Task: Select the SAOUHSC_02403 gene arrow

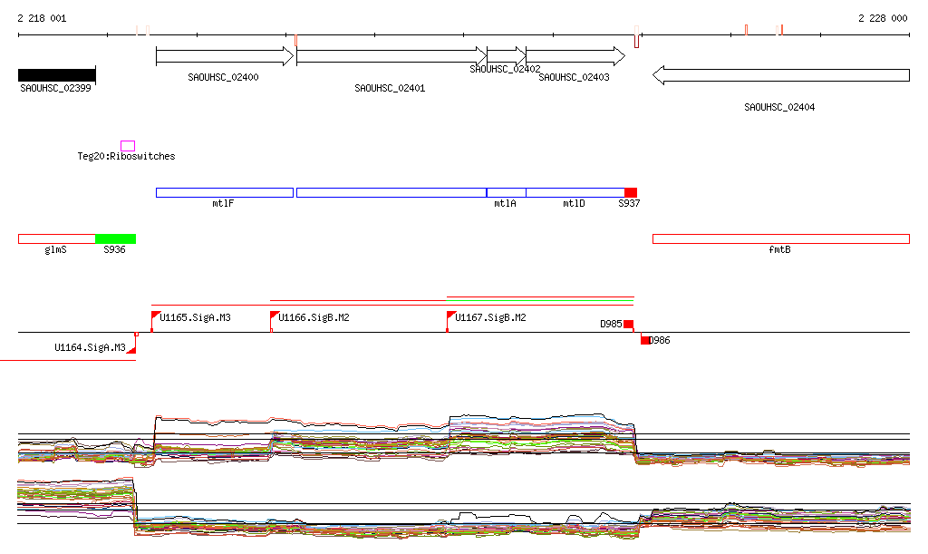Action: (x=575, y=56)
